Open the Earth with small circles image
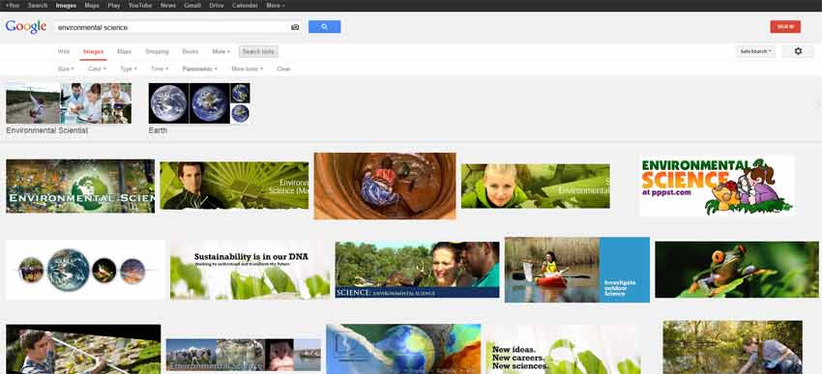This screenshot has height=374, width=822. pyautogui.click(x=85, y=270)
